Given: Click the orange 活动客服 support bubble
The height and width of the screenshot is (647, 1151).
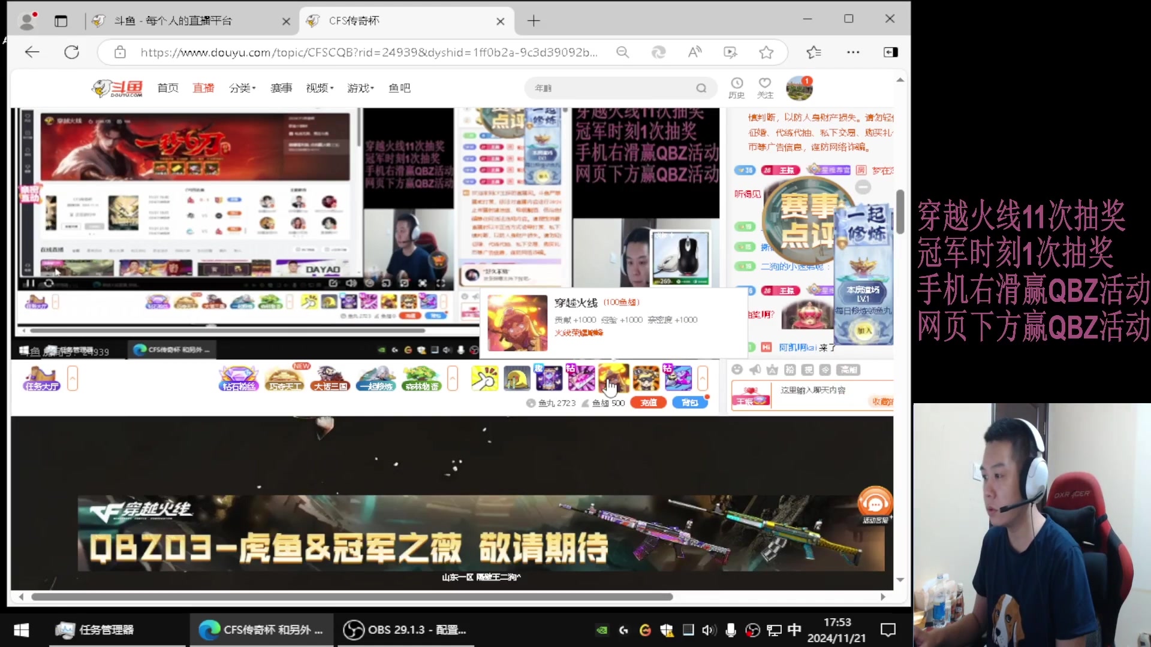Looking at the screenshot, I should 875,505.
